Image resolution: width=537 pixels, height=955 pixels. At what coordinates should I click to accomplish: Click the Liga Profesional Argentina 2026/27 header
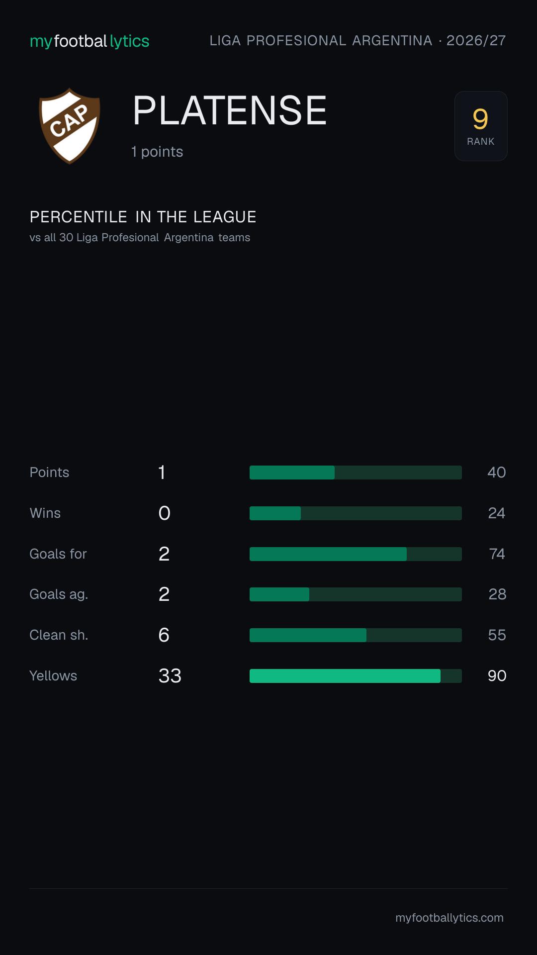tap(358, 41)
